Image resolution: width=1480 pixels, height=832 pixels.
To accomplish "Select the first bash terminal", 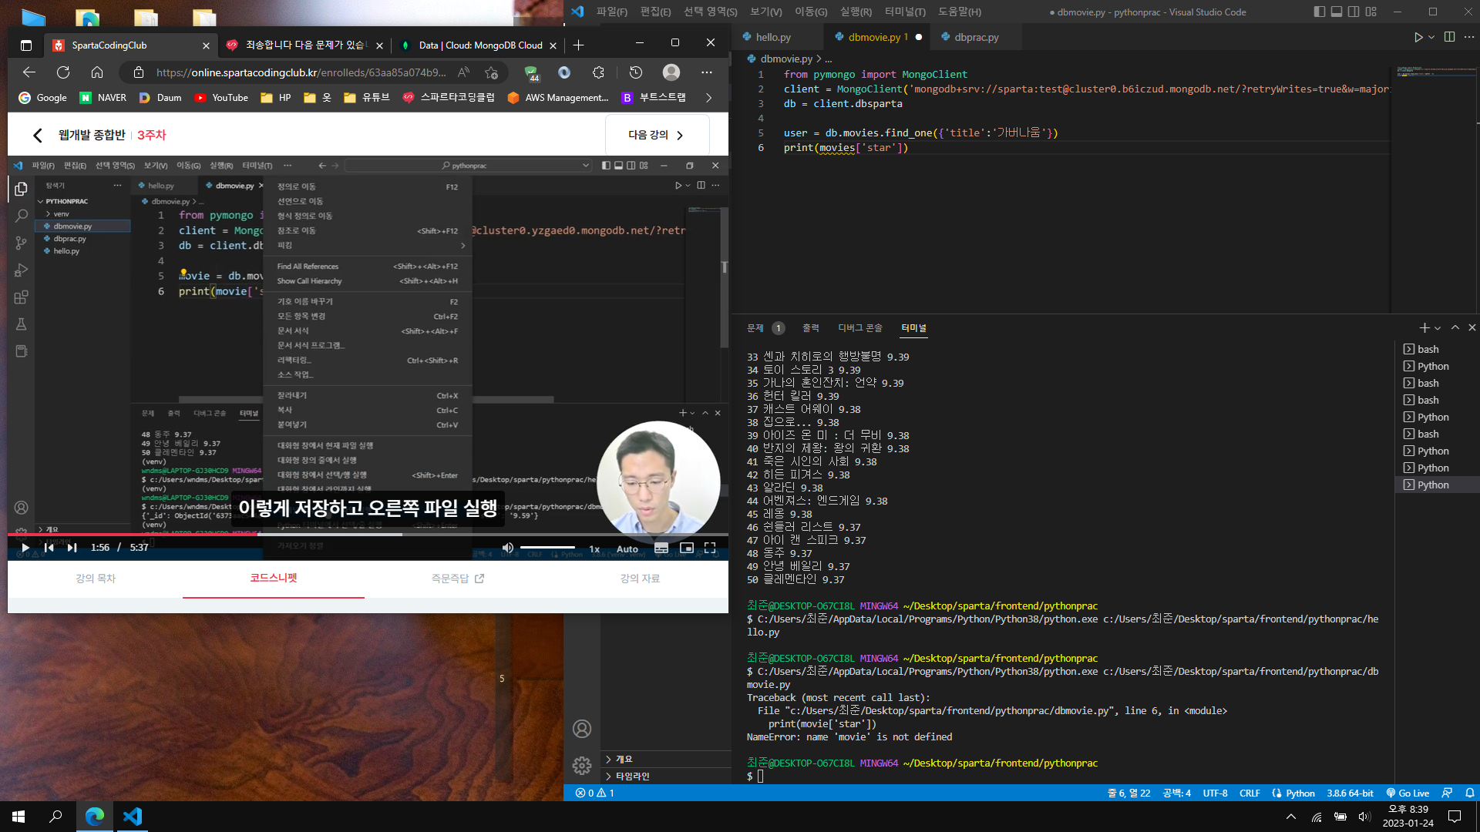I will click(x=1437, y=349).
